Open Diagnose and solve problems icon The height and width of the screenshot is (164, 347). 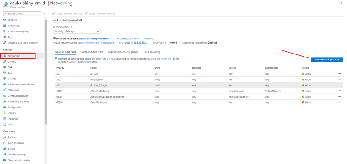click(x=5, y=43)
